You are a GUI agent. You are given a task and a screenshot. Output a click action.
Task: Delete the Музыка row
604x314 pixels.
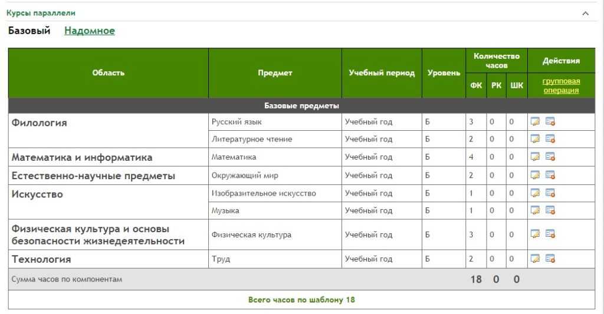click(x=550, y=210)
